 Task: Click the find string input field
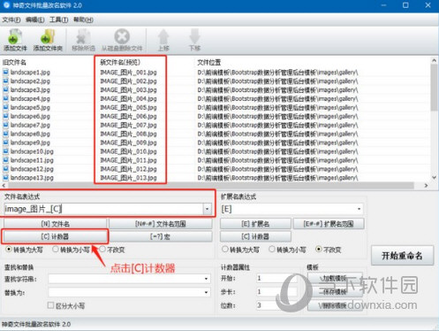click(125, 279)
